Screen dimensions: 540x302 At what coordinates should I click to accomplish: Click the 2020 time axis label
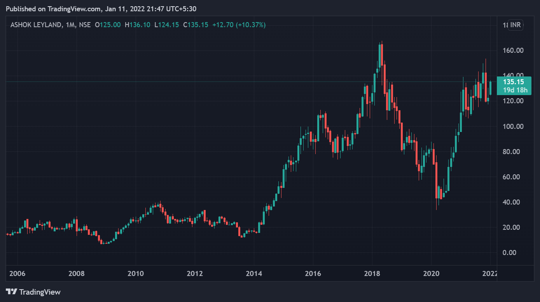(431, 273)
